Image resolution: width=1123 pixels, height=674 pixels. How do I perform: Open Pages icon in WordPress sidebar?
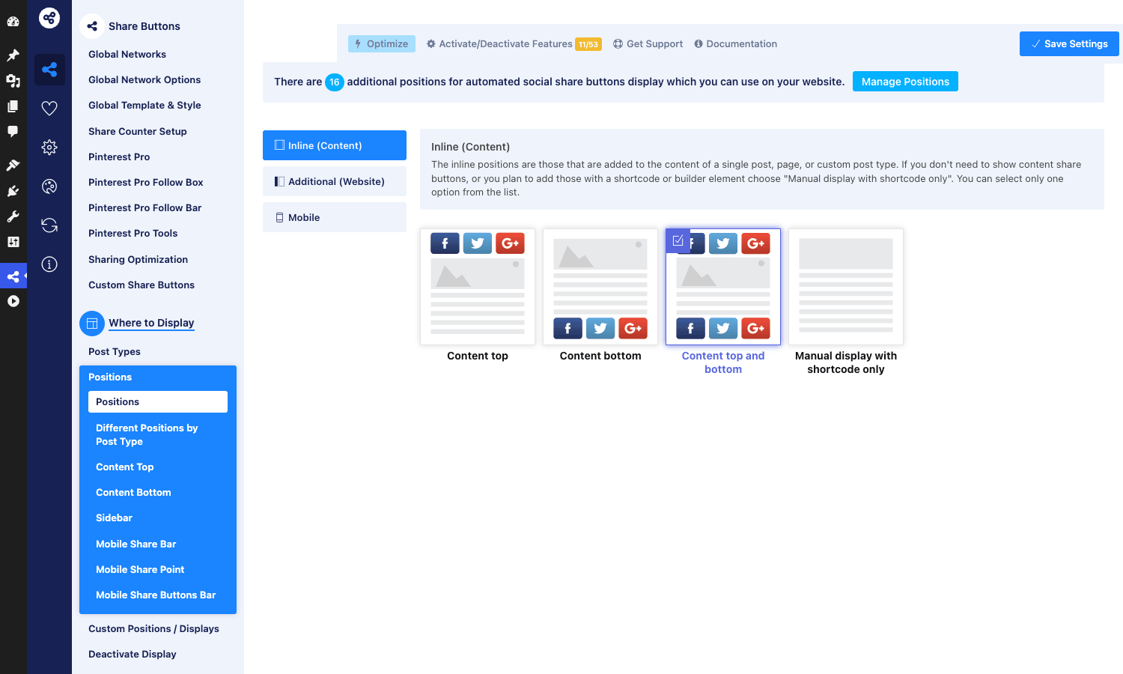[13, 106]
